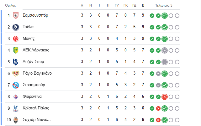
Task: Click Σαμσουνσπόρ's latest highlighted win marker
Action: point(165,16)
